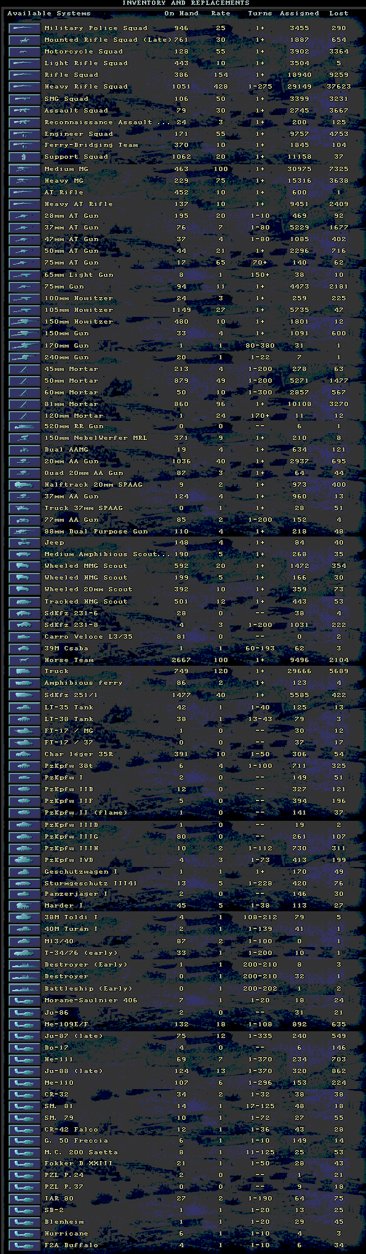366x1254 pixels.
Task: Click the 75mm AT Gun icon
Action: [25, 263]
